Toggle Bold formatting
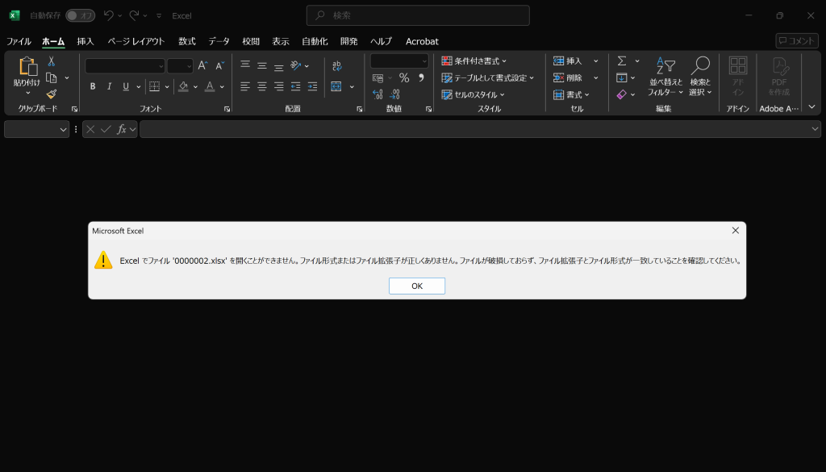 93,86
